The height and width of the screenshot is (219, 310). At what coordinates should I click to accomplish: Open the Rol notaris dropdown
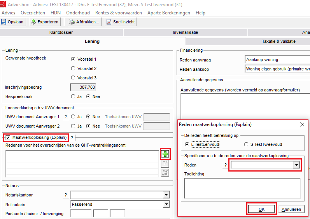pyautogui.click(x=166, y=204)
